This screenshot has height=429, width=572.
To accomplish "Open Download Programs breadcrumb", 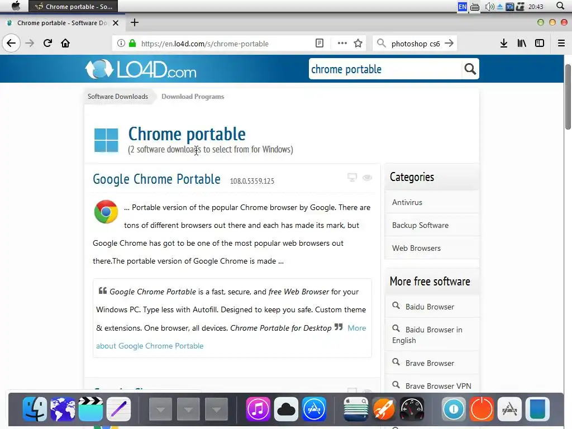I will tap(193, 97).
